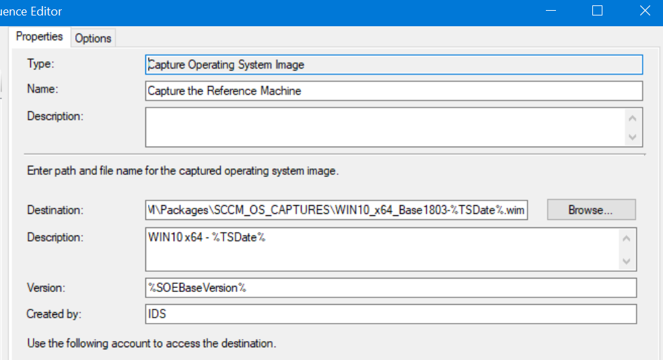Click the down arrow of the image Description scrollbar
Viewport: 663px width, 360px height.
pyautogui.click(x=627, y=261)
